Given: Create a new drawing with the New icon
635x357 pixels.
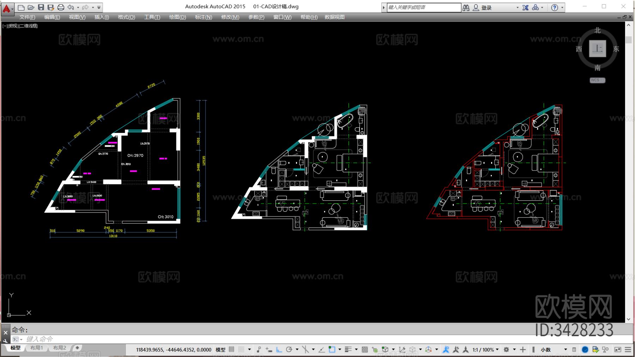Looking at the screenshot, I should point(21,7).
